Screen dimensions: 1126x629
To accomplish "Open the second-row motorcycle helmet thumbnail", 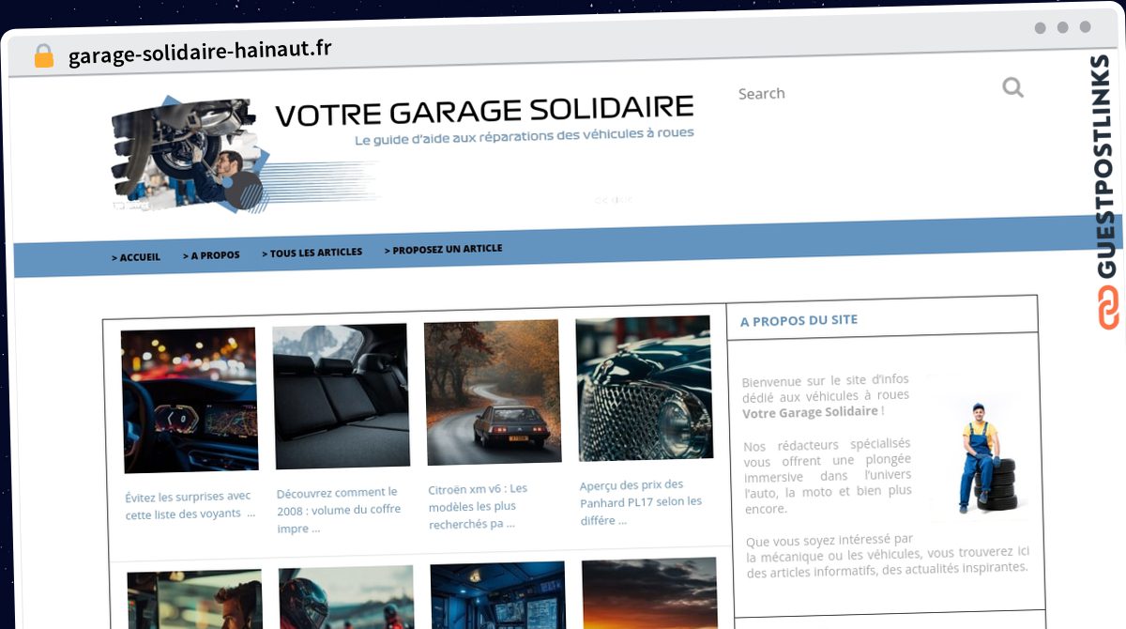I will [346, 597].
